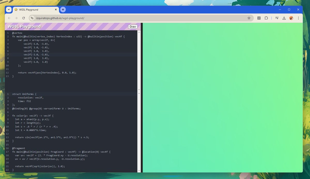Bookmark this page with star icon
The height and width of the screenshot is (179, 310).
(249, 18)
